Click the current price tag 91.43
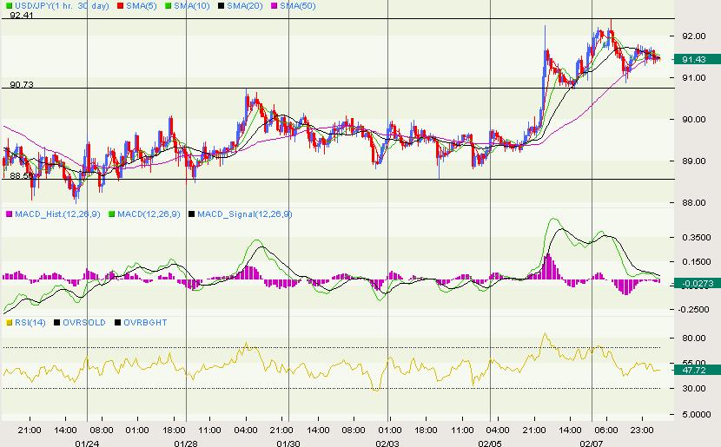The height and width of the screenshot is (447, 721). pos(696,59)
